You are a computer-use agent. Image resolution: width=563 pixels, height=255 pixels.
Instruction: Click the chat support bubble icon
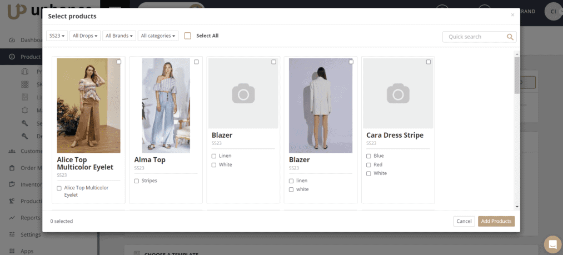point(552,244)
